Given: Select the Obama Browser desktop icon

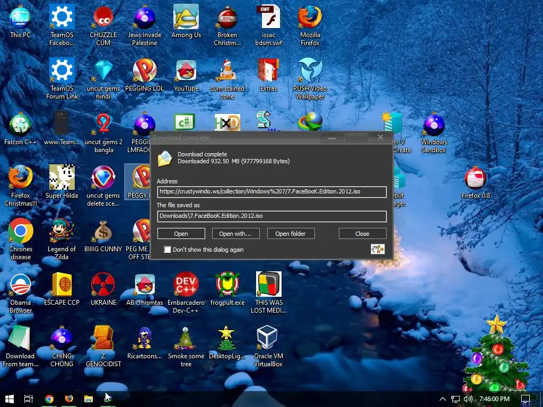Looking at the screenshot, I should (x=21, y=293).
